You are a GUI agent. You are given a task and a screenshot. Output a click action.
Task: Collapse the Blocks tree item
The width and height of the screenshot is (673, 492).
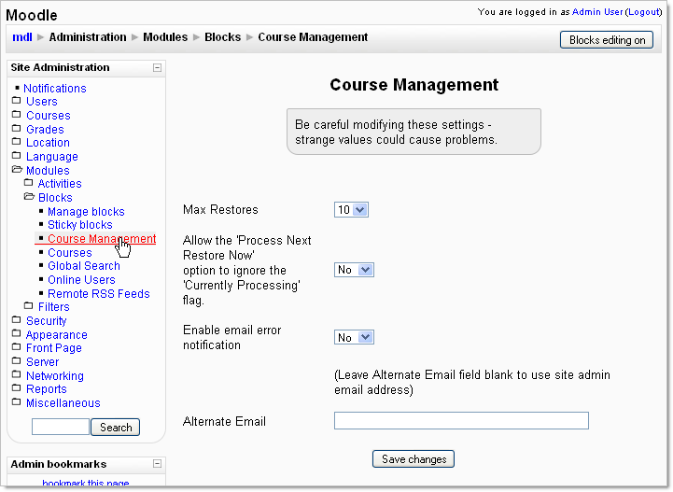click(x=55, y=198)
